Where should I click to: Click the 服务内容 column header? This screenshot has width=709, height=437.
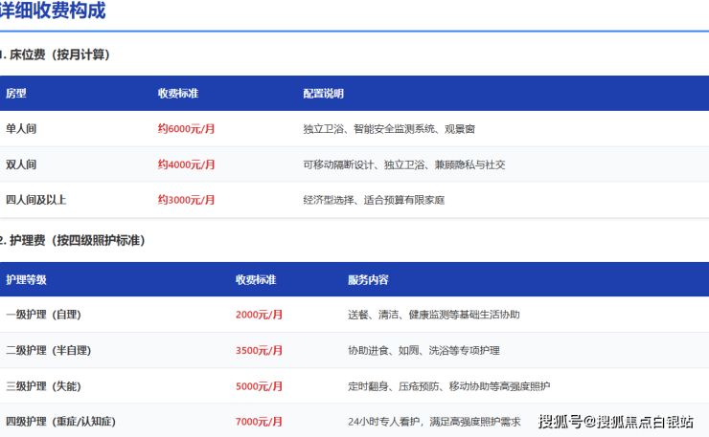[368, 279]
